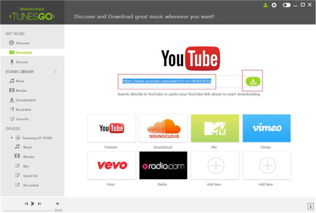
Task: Click the green download button
Action: [x=253, y=81]
